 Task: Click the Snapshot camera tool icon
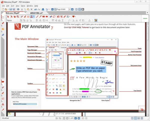[x=58, y=17]
